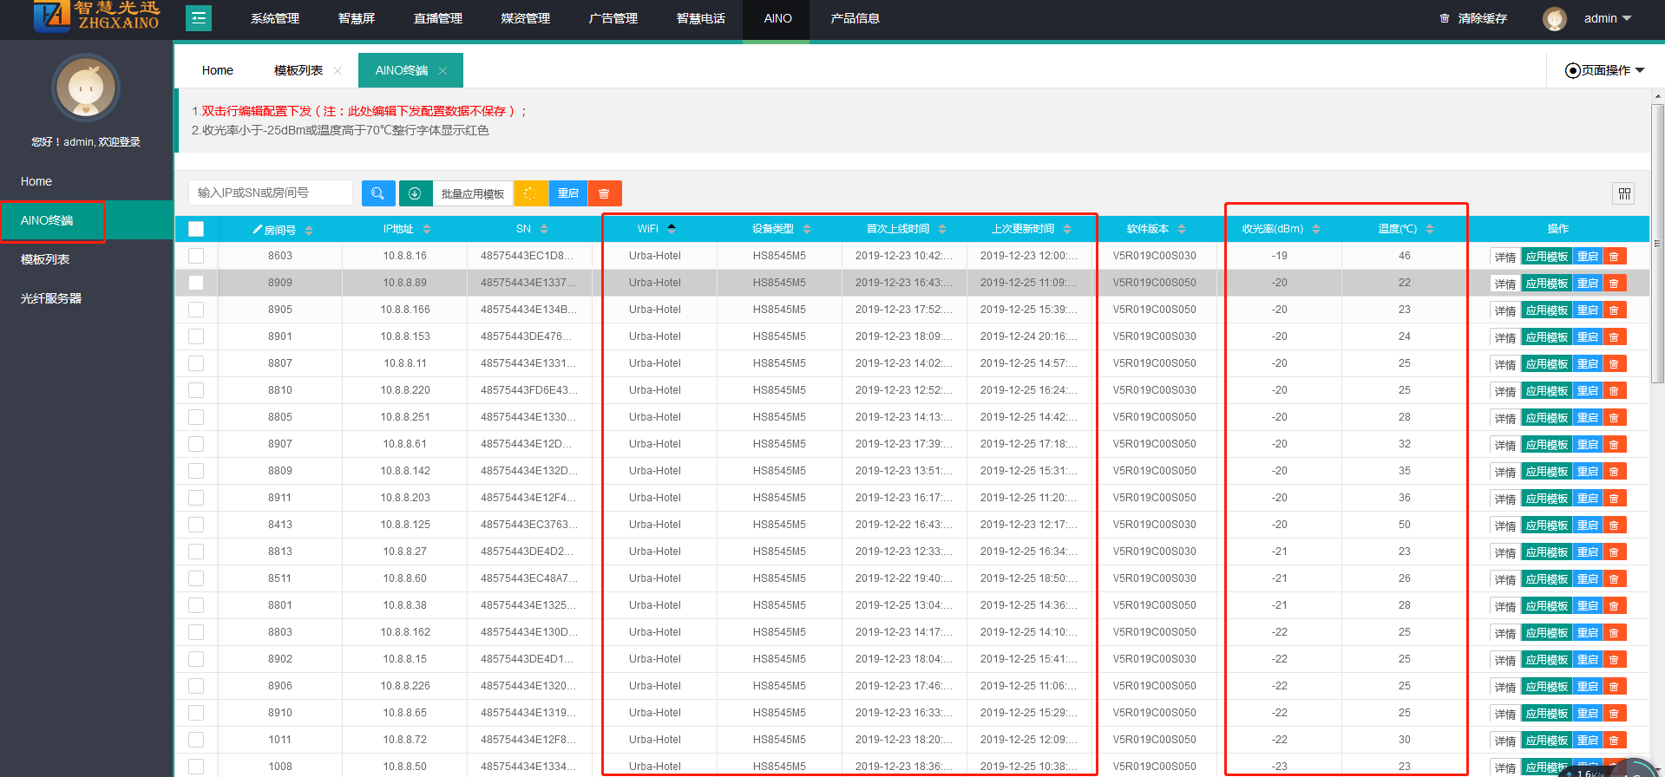Check the checkbox for room 8603
This screenshot has height=777, width=1665.
click(x=196, y=256)
